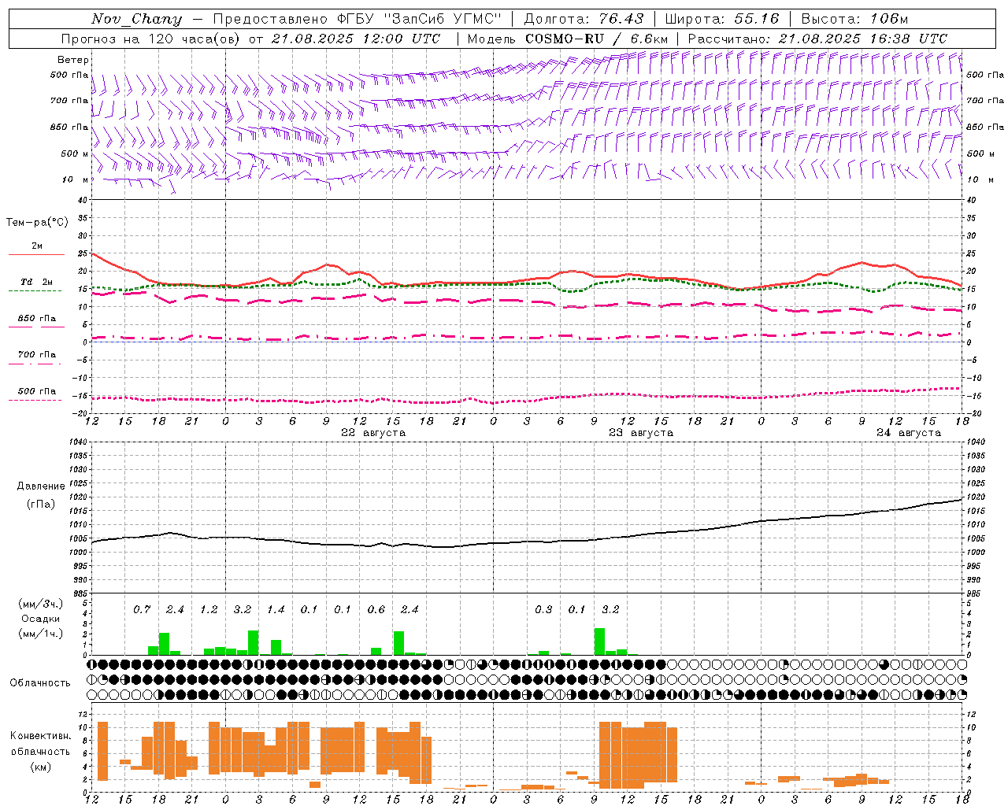This screenshot has width=1008, height=806.
Task: Click the 23 августа date label
Action: pyautogui.click(x=641, y=433)
